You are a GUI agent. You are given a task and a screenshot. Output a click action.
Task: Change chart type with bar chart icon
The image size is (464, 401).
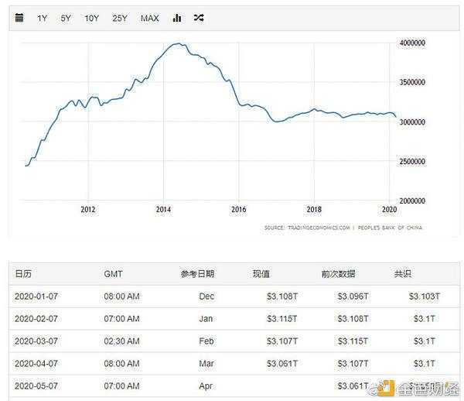(177, 18)
